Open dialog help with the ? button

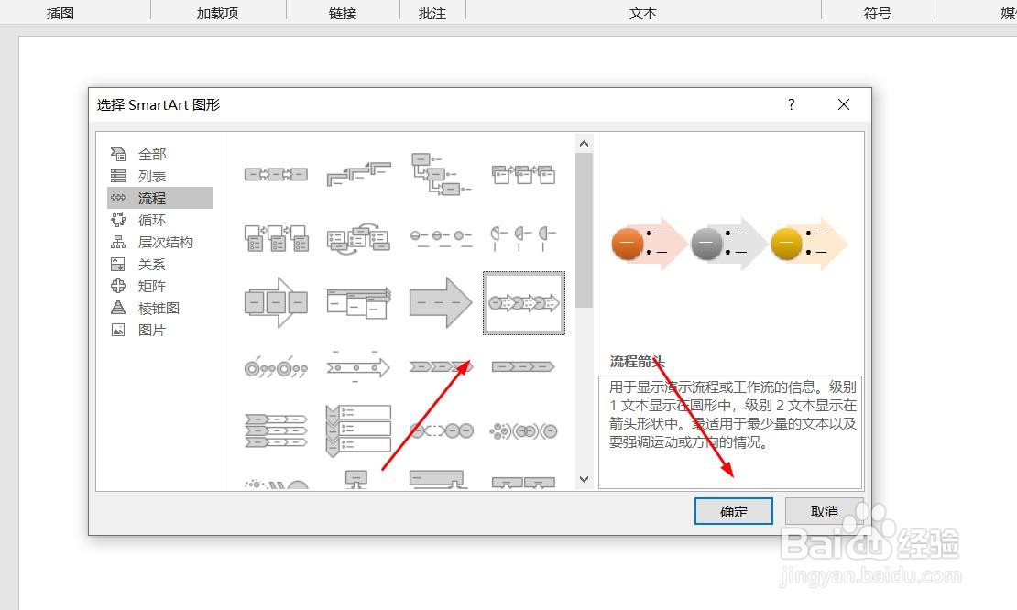tap(792, 104)
